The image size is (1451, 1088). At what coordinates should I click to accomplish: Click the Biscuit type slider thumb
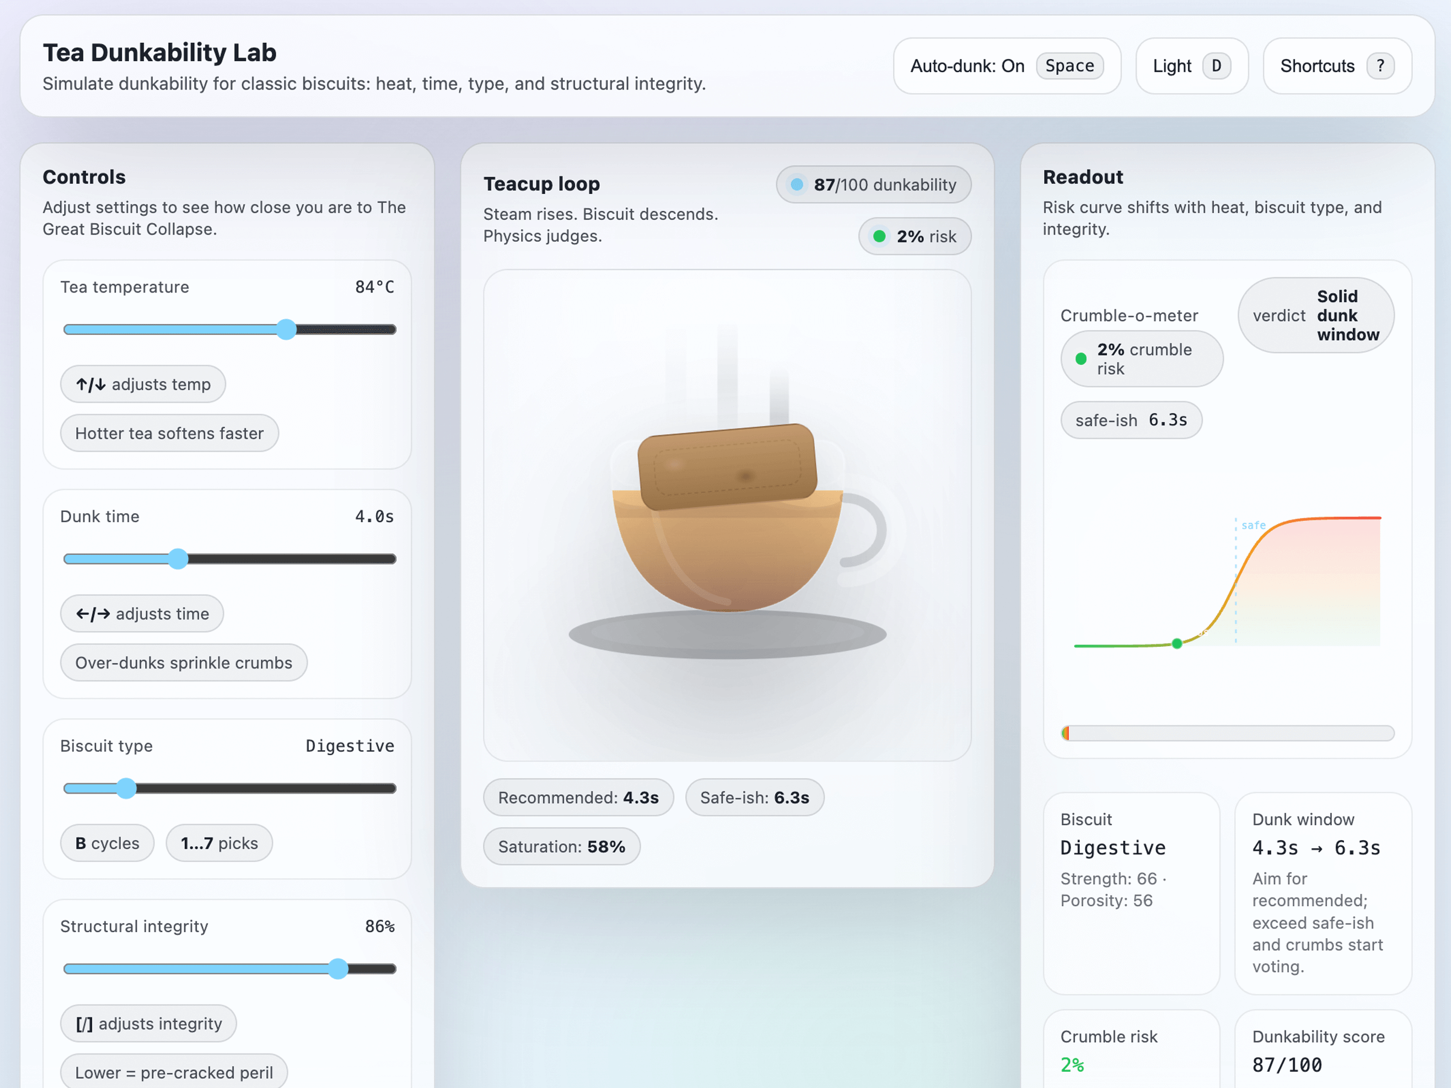pyautogui.click(x=126, y=788)
